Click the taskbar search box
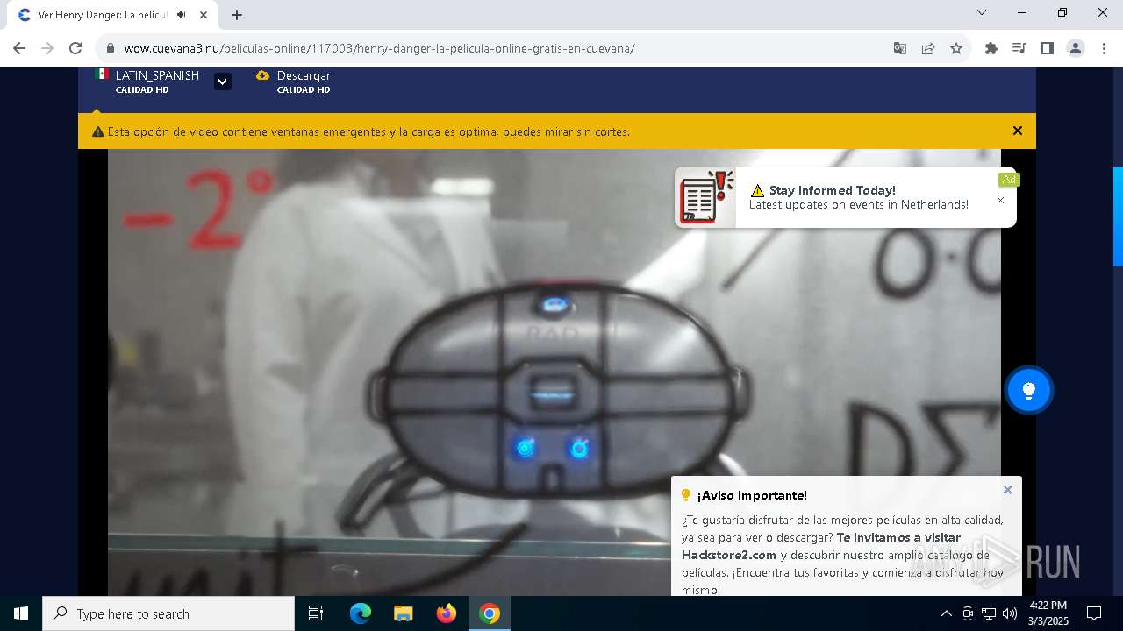 [x=168, y=613]
